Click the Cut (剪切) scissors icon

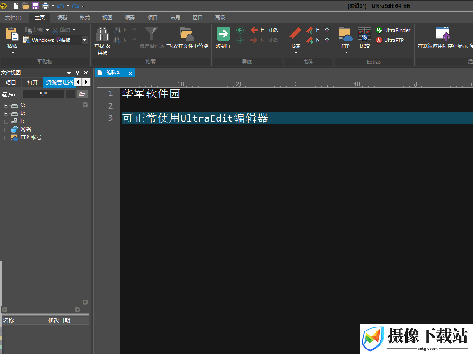(x=55, y=30)
